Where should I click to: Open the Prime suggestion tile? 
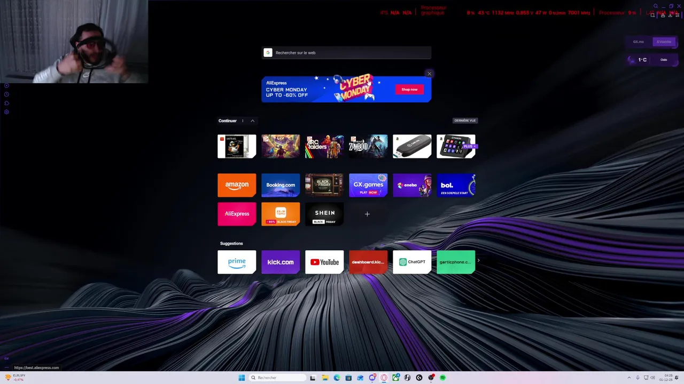click(237, 262)
